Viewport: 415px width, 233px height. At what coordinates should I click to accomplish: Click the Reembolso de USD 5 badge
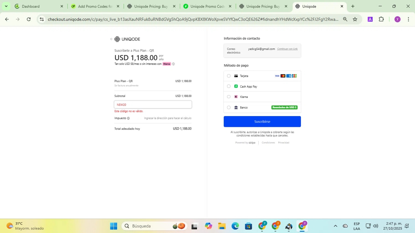284,108
